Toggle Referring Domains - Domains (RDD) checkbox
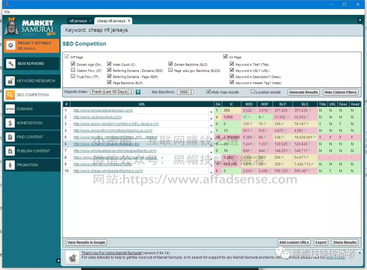 [109, 70]
